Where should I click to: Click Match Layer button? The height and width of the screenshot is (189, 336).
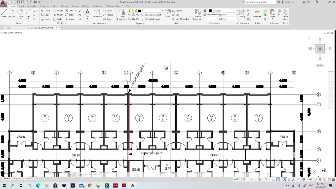tap(152, 19)
